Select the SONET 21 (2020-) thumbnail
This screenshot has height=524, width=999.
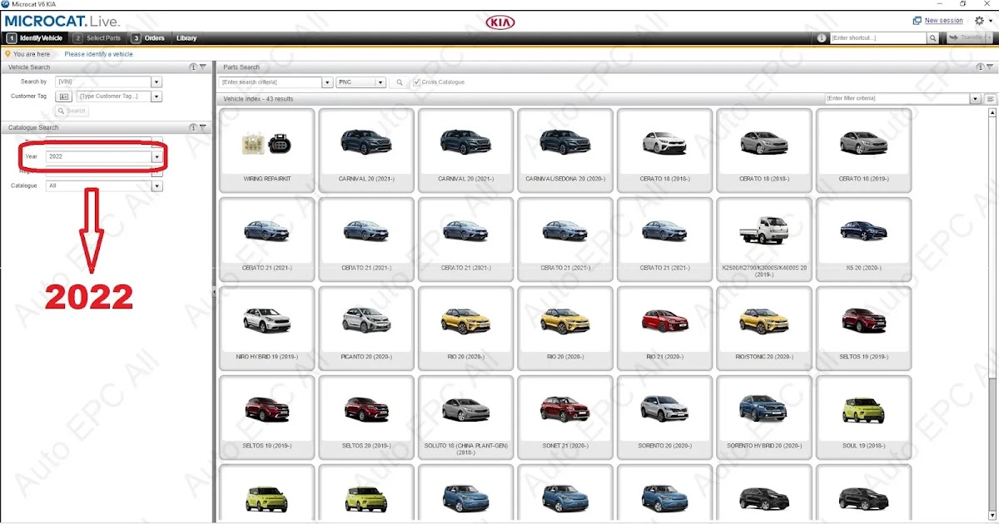[564, 418]
